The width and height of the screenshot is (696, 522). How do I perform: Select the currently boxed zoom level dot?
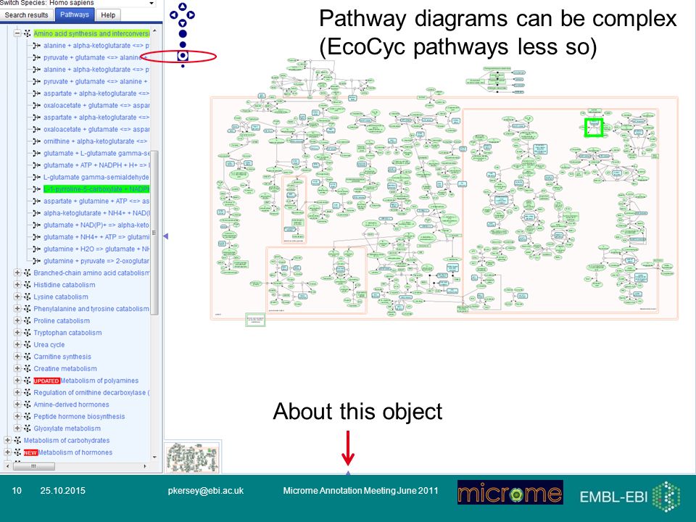click(x=183, y=56)
